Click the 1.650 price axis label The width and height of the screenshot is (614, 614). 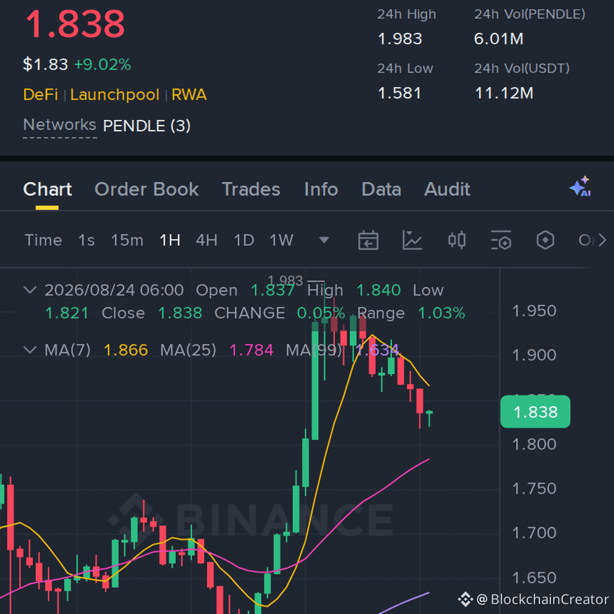click(534, 578)
